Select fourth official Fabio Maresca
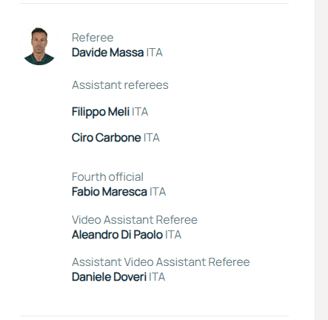Screen dimensions: 328x320 110,192
